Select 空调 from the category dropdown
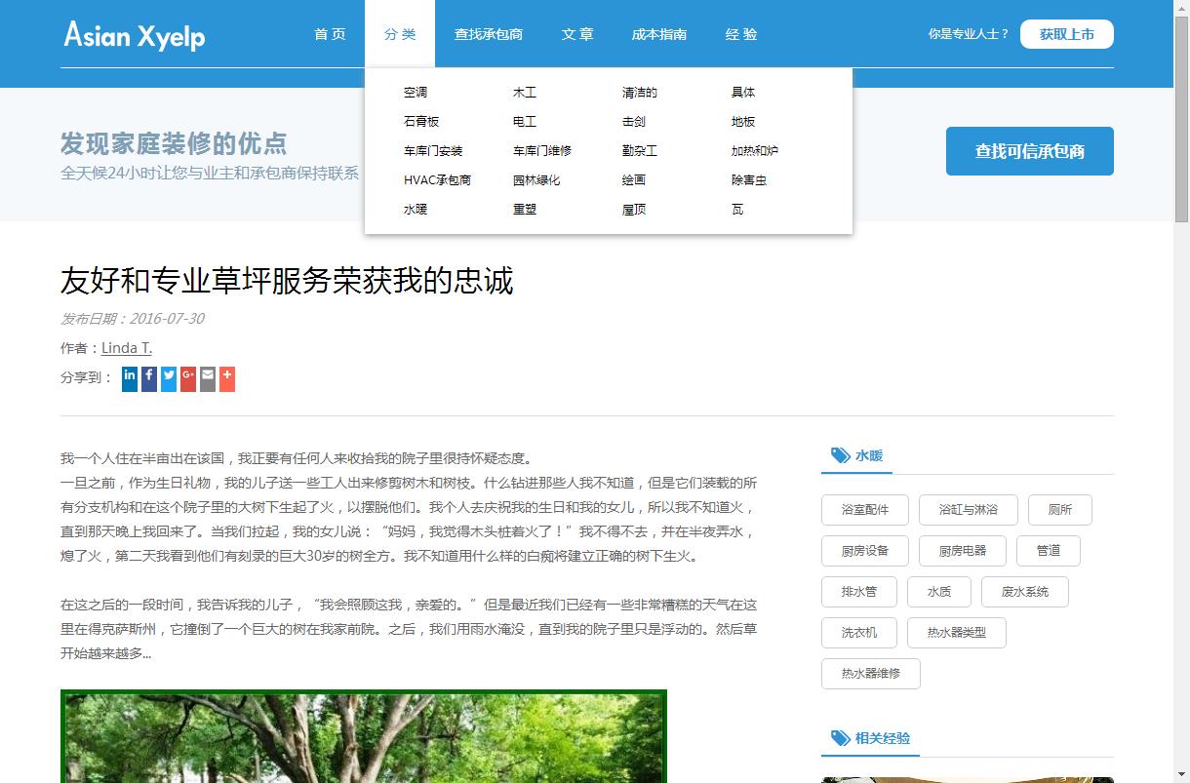 [x=416, y=93]
